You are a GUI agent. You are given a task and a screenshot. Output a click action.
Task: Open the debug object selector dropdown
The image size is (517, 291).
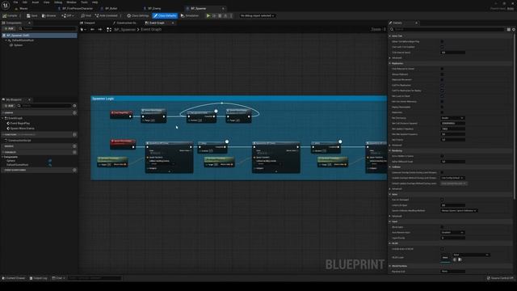click(257, 15)
